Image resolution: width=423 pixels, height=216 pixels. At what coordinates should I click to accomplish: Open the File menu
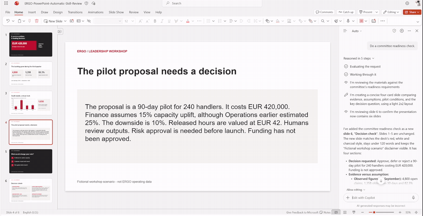[x=8, y=12]
